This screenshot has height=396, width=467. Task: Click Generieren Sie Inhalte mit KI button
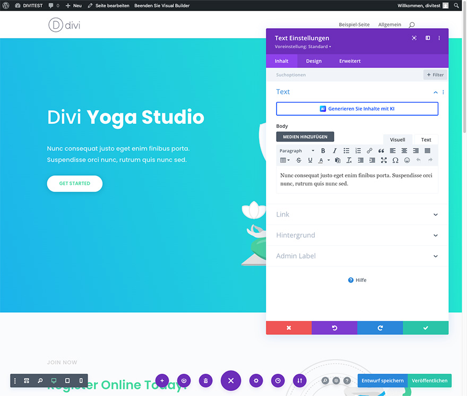tap(357, 109)
